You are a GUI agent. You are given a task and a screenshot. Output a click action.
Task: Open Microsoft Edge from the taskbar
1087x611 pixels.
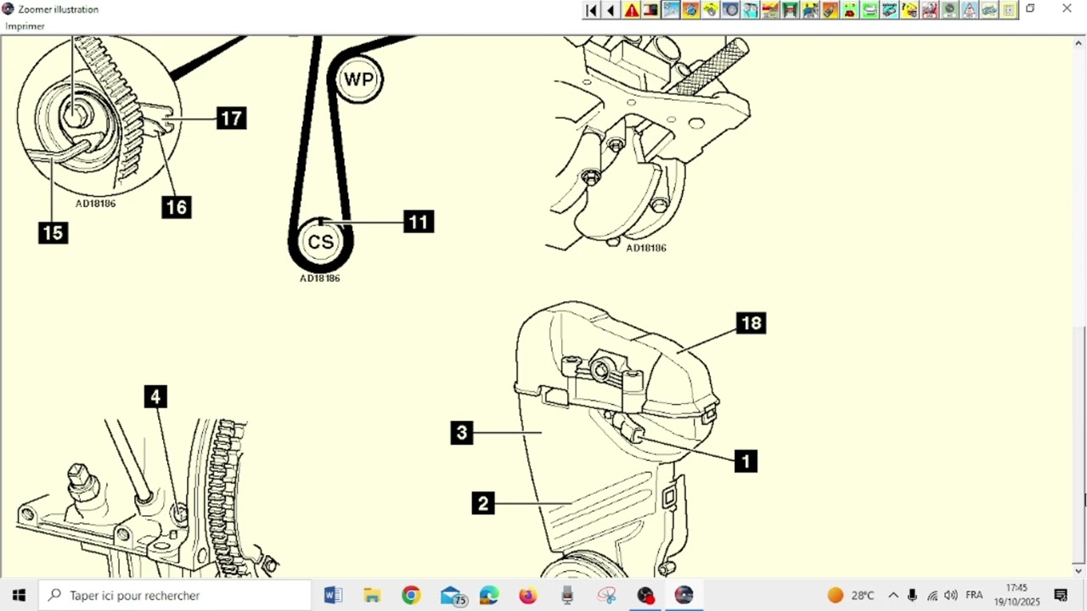click(x=489, y=595)
